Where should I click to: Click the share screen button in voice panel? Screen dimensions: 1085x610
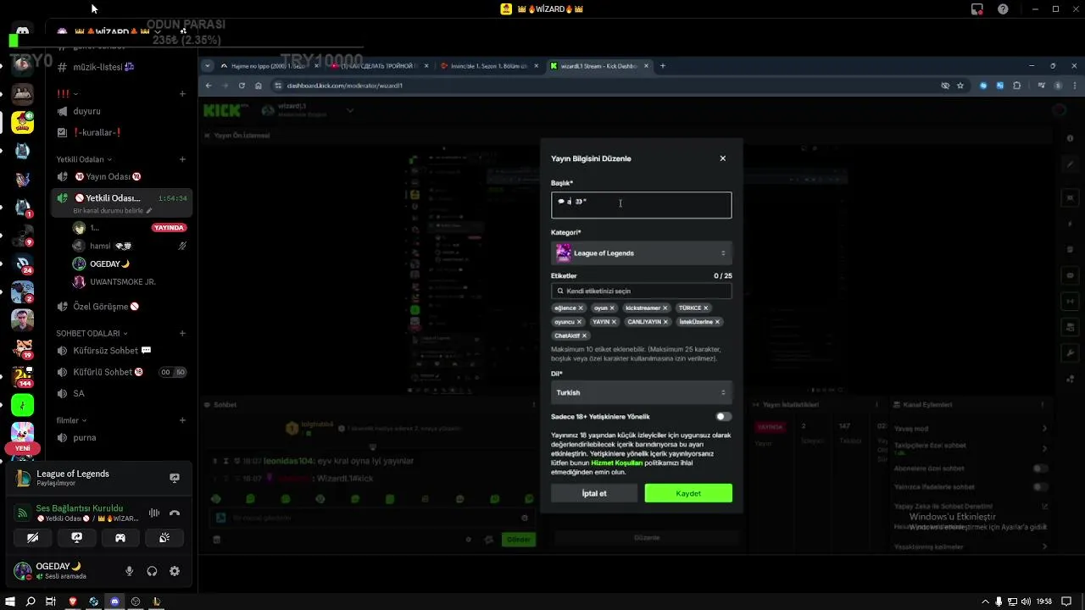click(76, 537)
